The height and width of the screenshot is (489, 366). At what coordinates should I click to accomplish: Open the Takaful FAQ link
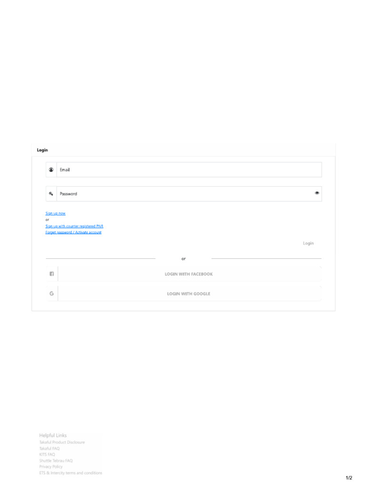[50, 448]
